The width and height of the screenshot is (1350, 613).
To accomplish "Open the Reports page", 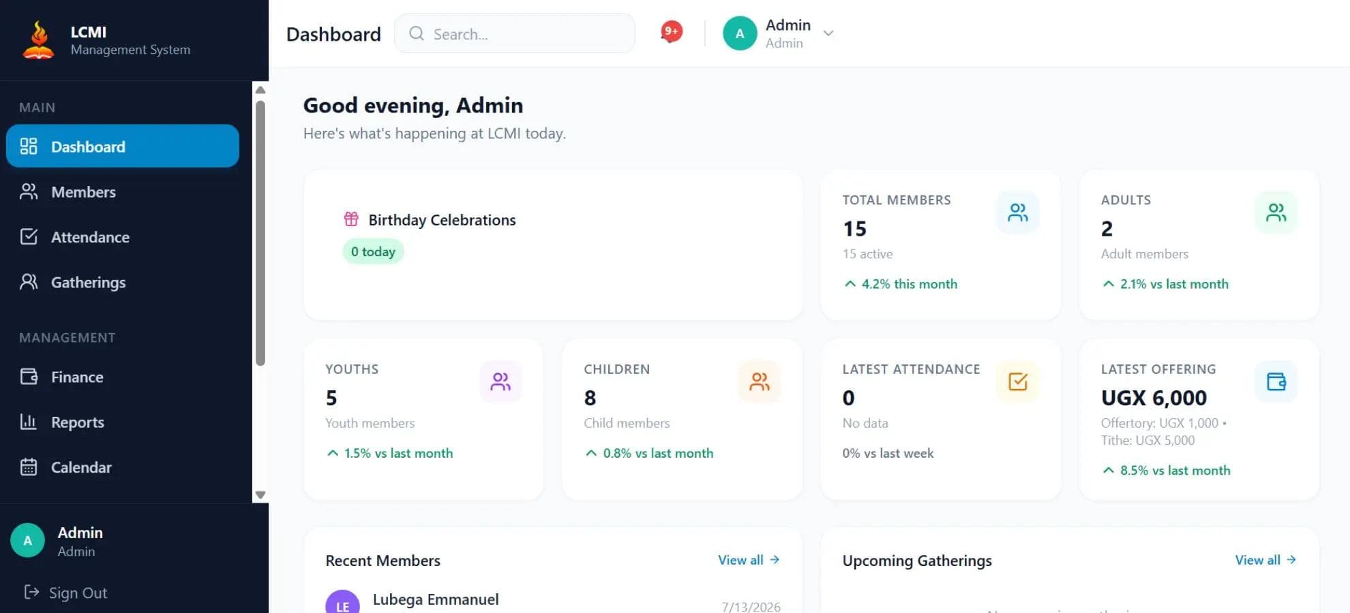I will tap(123, 422).
